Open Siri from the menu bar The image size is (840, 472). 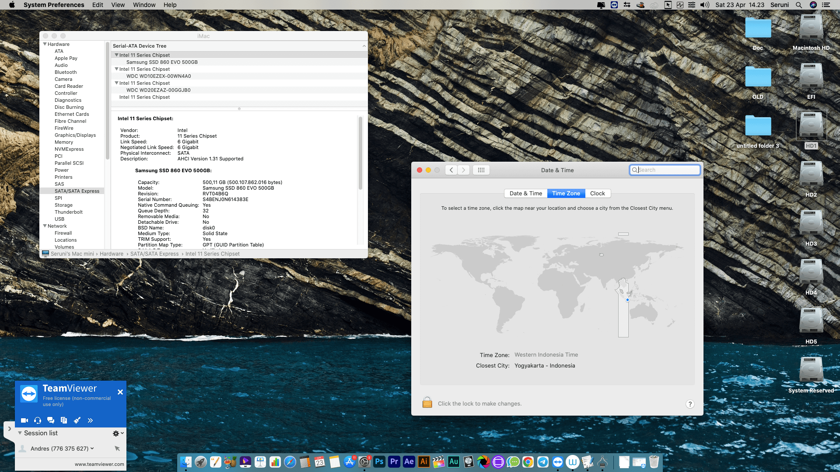click(813, 5)
